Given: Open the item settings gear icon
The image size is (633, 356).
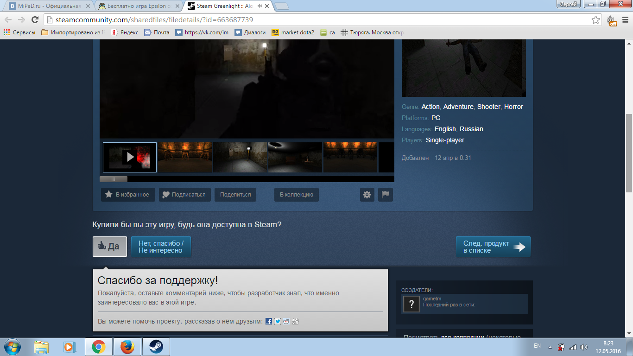Looking at the screenshot, I should pos(367,195).
